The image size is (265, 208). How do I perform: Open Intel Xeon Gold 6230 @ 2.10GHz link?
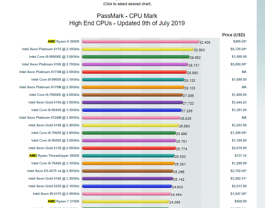click(54, 186)
